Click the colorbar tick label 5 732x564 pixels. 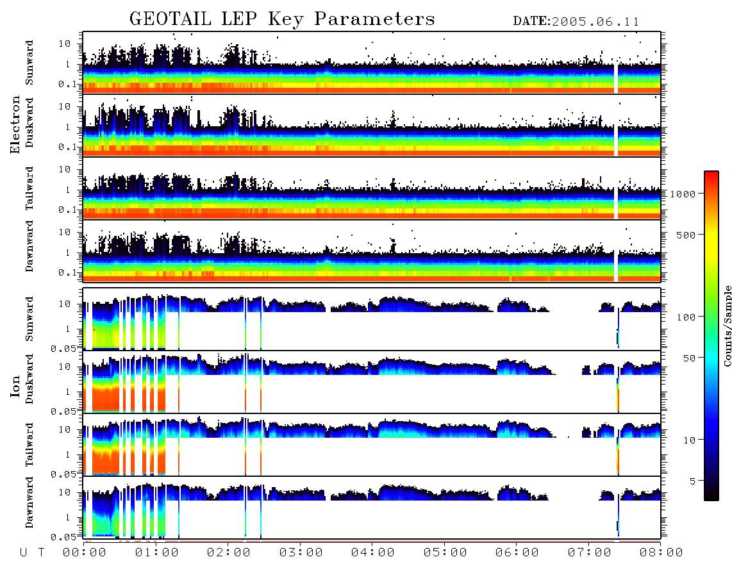[x=693, y=481]
